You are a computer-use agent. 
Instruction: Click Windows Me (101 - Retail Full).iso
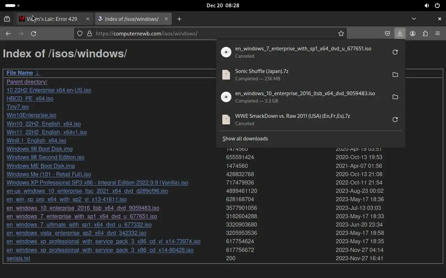pos(49,174)
